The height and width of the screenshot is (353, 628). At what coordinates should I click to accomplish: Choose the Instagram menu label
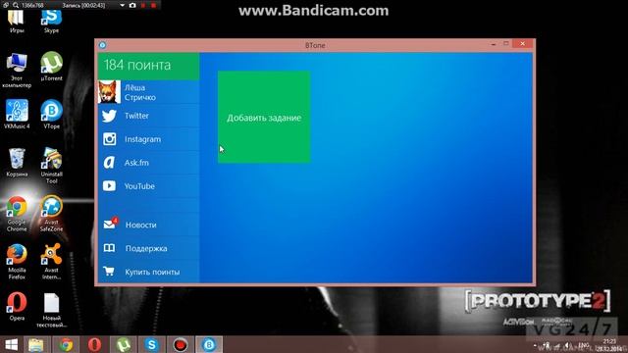142,139
